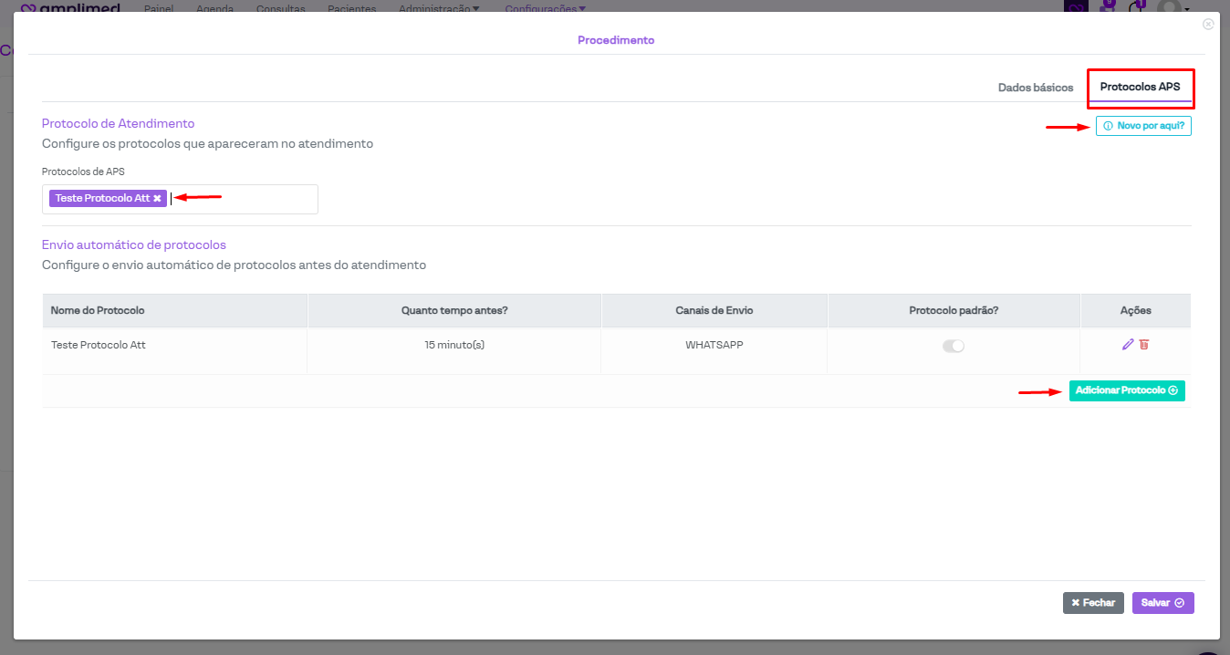The height and width of the screenshot is (655, 1230).
Task: Click the Canais de Envio column header
Action: pyautogui.click(x=714, y=310)
